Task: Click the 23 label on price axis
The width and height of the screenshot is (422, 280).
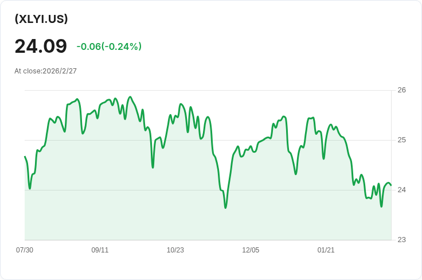Action: (x=401, y=240)
